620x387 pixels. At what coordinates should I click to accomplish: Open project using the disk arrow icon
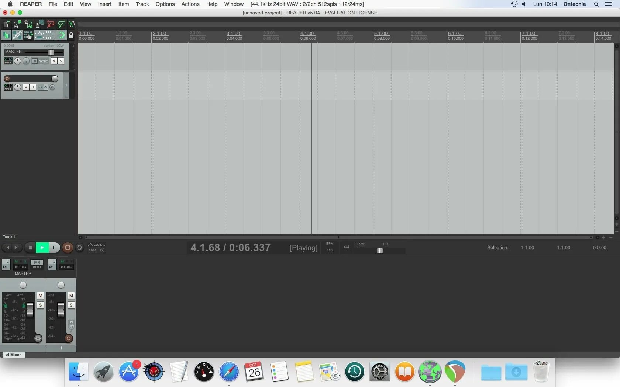click(17, 24)
